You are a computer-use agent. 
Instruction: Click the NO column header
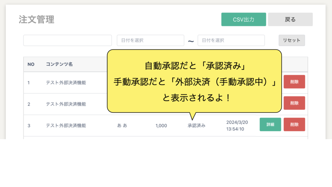(31, 64)
